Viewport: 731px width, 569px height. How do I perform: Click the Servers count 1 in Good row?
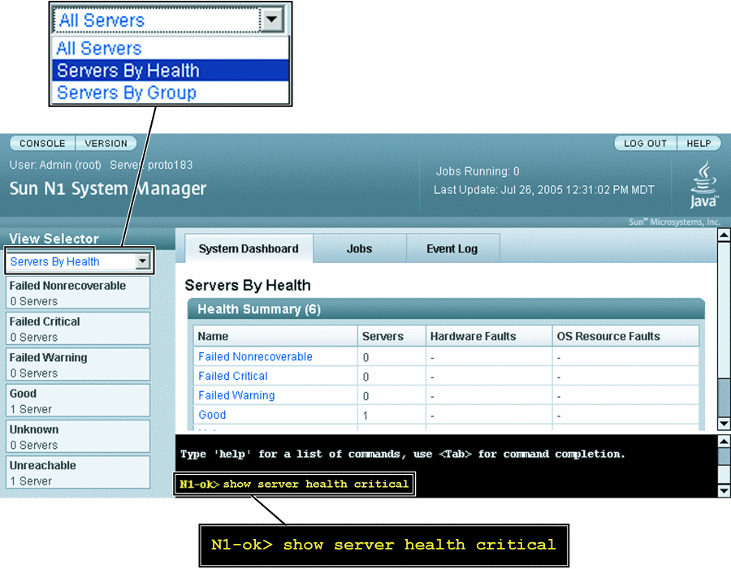click(x=365, y=416)
